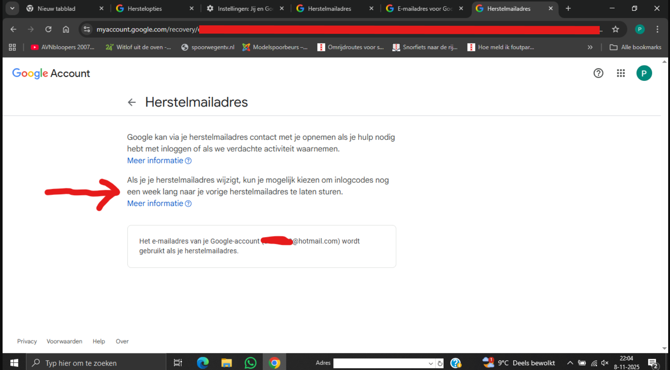Click the Adres input field in taskbar
Screen dimensions: 670x370
point(380,363)
